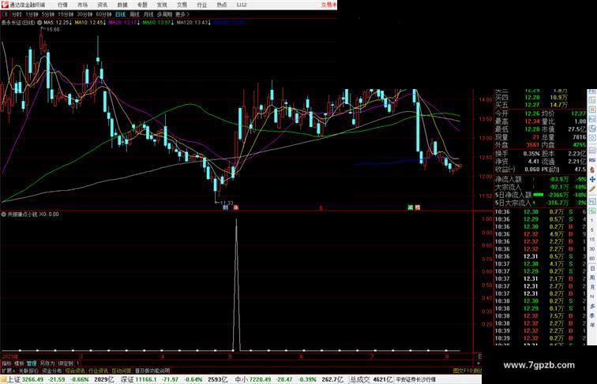Open the 行业 menu
This screenshot has width=597, height=384.
click(x=202, y=5)
